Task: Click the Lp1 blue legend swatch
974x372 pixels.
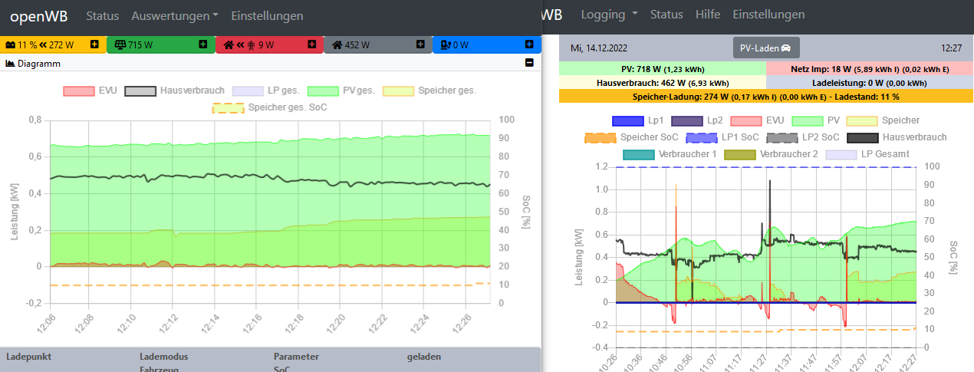Action: [x=627, y=120]
